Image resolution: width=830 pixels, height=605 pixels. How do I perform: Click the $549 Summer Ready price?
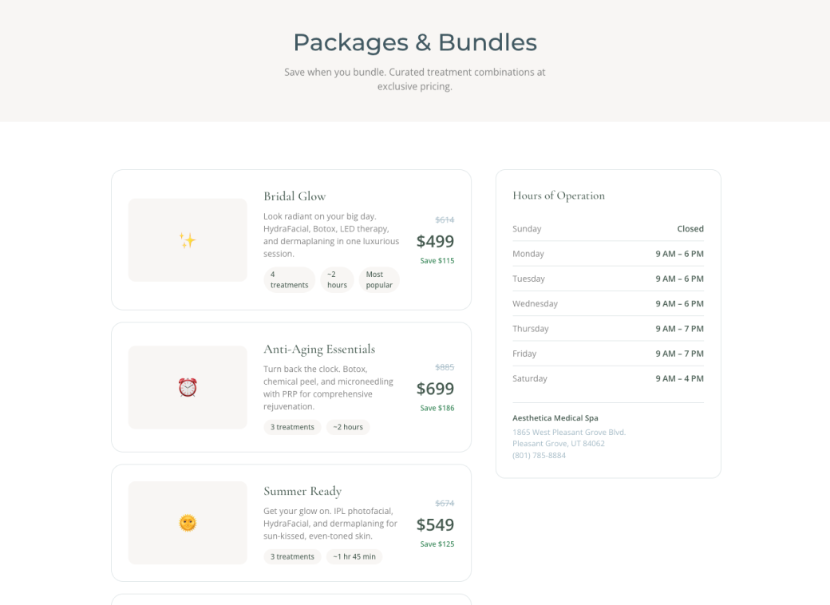coord(435,524)
